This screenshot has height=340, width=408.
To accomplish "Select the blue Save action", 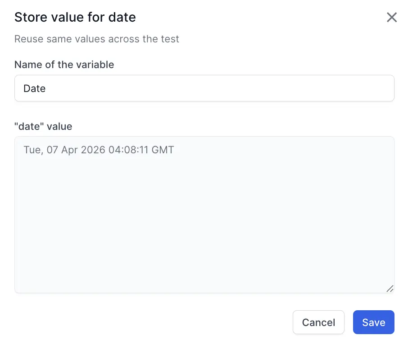I will (x=373, y=322).
